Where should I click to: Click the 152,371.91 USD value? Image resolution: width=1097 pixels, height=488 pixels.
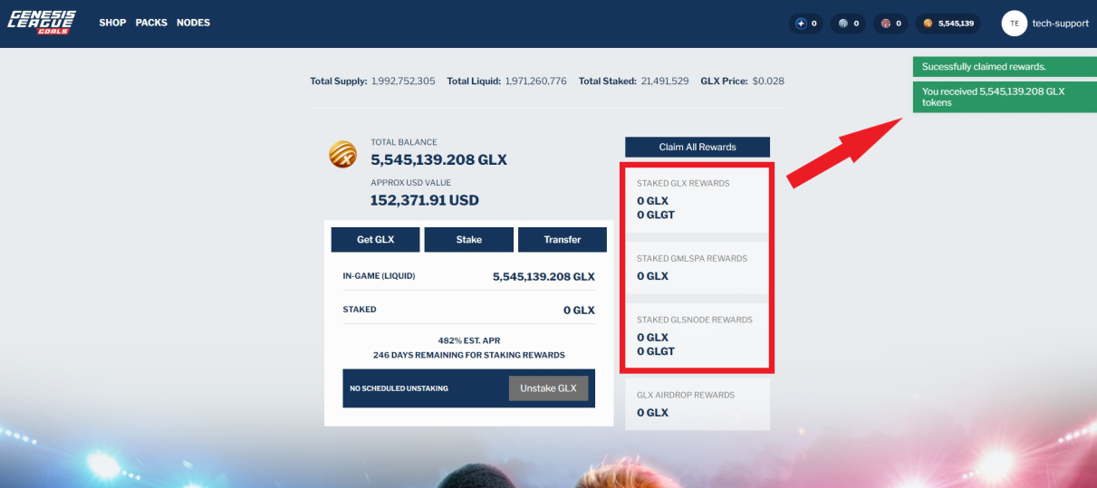[x=425, y=200]
